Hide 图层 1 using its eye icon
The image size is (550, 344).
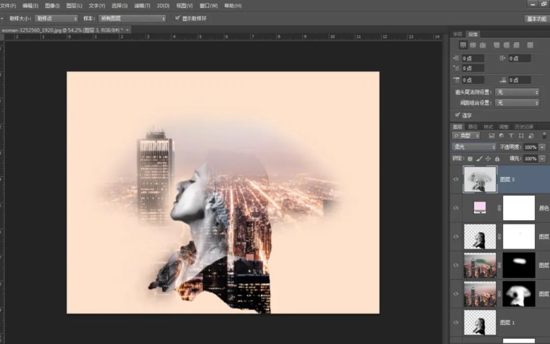tap(456, 322)
